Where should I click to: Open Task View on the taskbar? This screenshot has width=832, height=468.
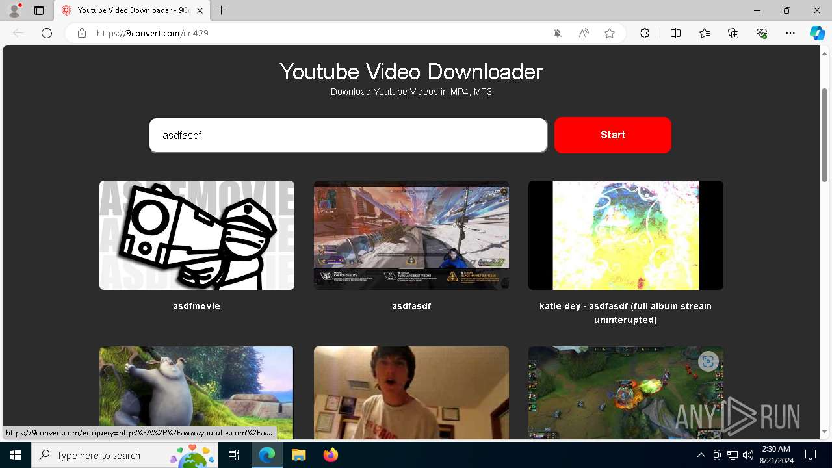click(x=234, y=455)
